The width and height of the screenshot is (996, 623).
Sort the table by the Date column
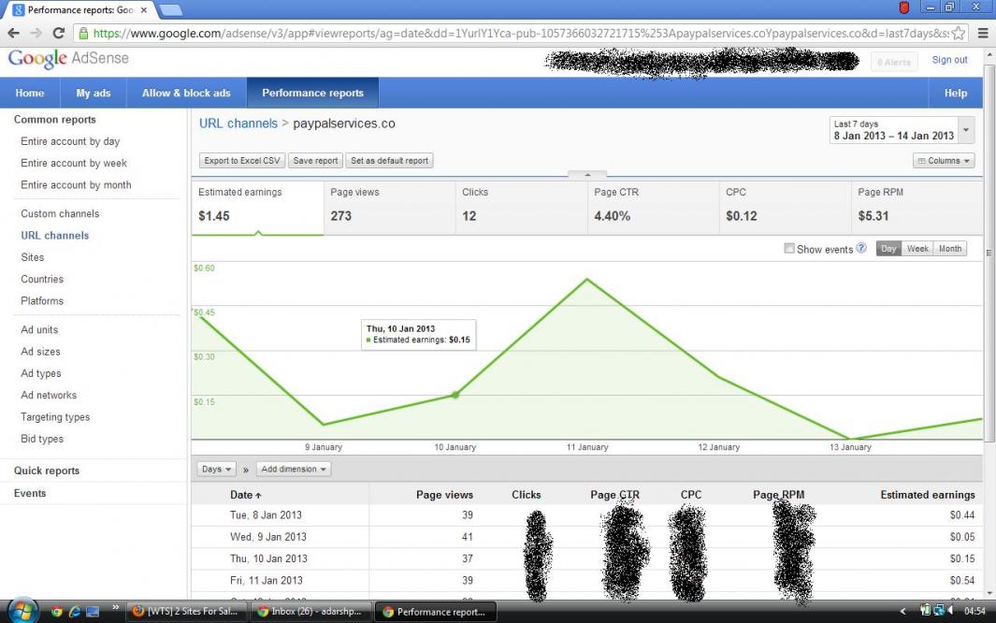(x=245, y=494)
